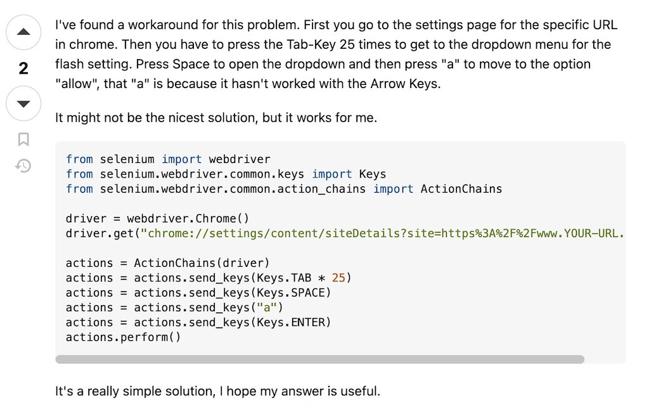Click the vote count number 2

point(23,68)
